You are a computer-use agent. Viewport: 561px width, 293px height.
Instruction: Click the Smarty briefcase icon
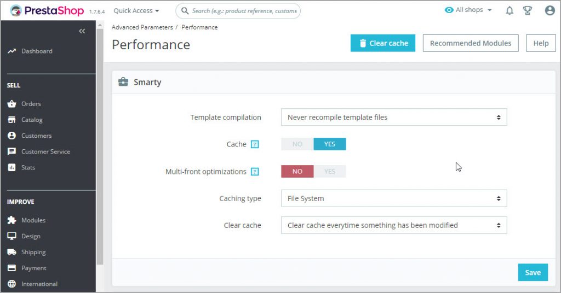123,82
